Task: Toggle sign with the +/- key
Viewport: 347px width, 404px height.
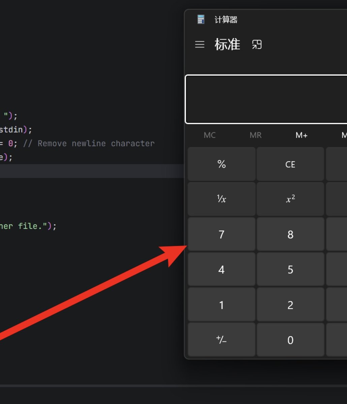Action: coord(221,340)
